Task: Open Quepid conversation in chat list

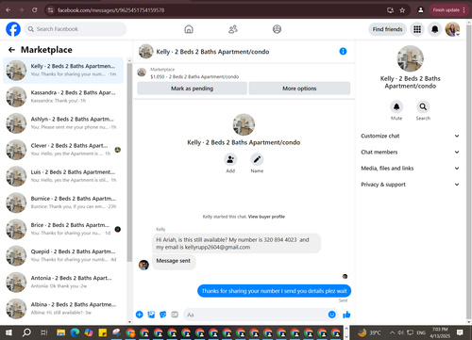Action: pyautogui.click(x=63, y=256)
